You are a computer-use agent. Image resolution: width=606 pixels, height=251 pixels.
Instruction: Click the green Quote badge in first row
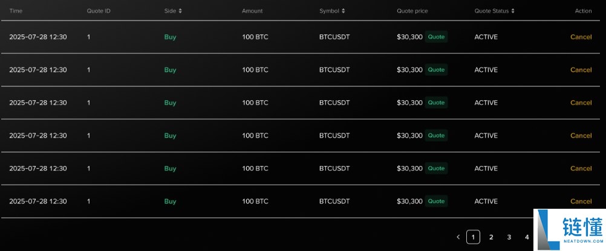(436, 37)
